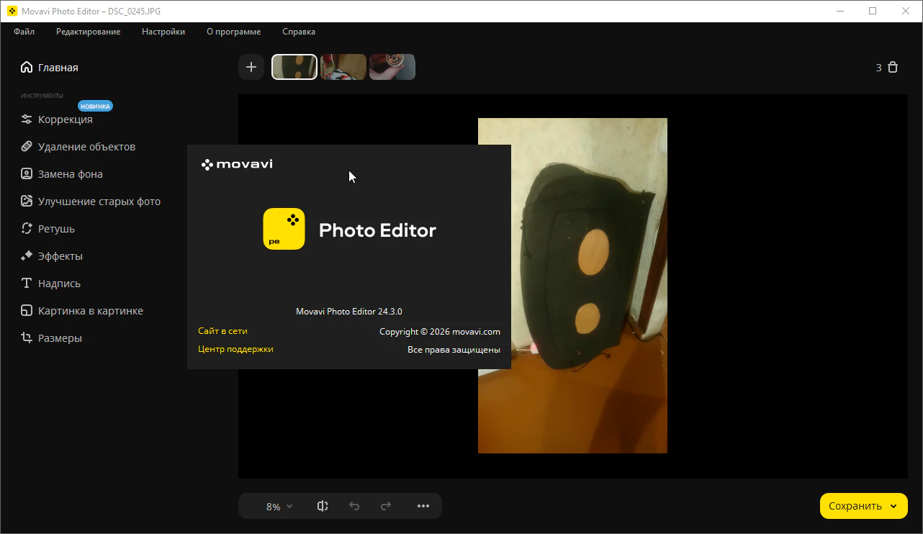
Task: Click the Сайт в сети link
Action: pyautogui.click(x=222, y=331)
